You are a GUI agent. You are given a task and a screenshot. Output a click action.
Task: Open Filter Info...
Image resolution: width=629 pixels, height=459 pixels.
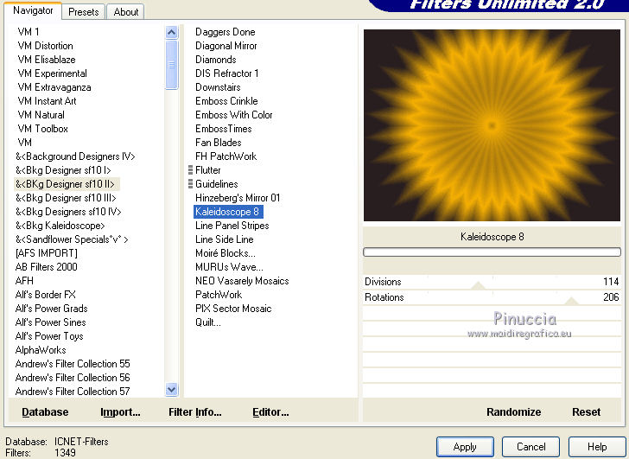tap(195, 412)
